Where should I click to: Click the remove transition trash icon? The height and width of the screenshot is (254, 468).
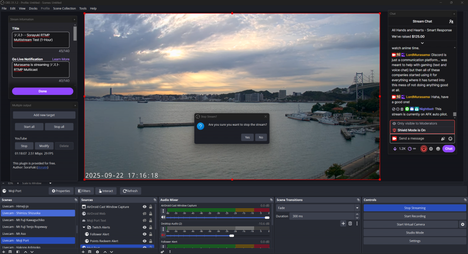pos(350,223)
